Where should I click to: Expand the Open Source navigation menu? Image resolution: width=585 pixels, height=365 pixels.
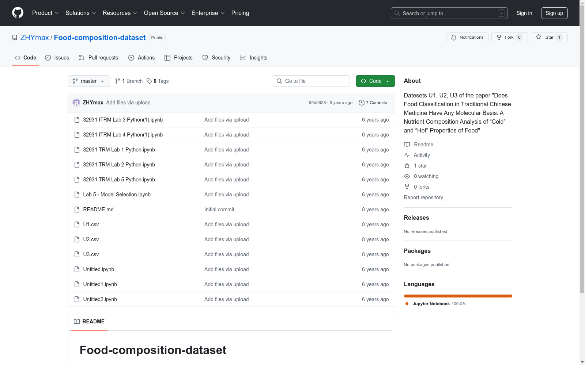[x=164, y=13]
